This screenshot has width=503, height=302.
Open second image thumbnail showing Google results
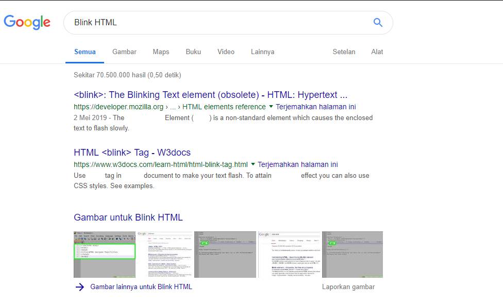[x=165, y=255]
